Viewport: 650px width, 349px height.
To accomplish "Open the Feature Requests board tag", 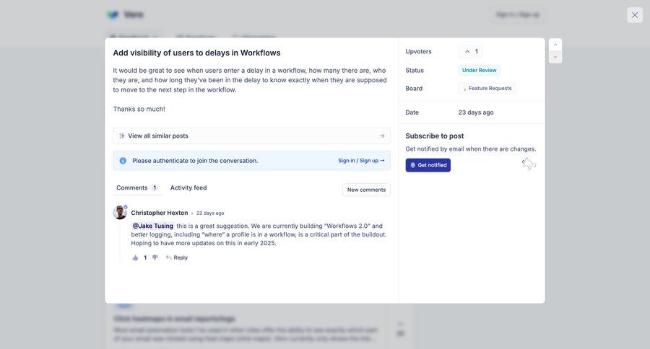I will 487,88.
